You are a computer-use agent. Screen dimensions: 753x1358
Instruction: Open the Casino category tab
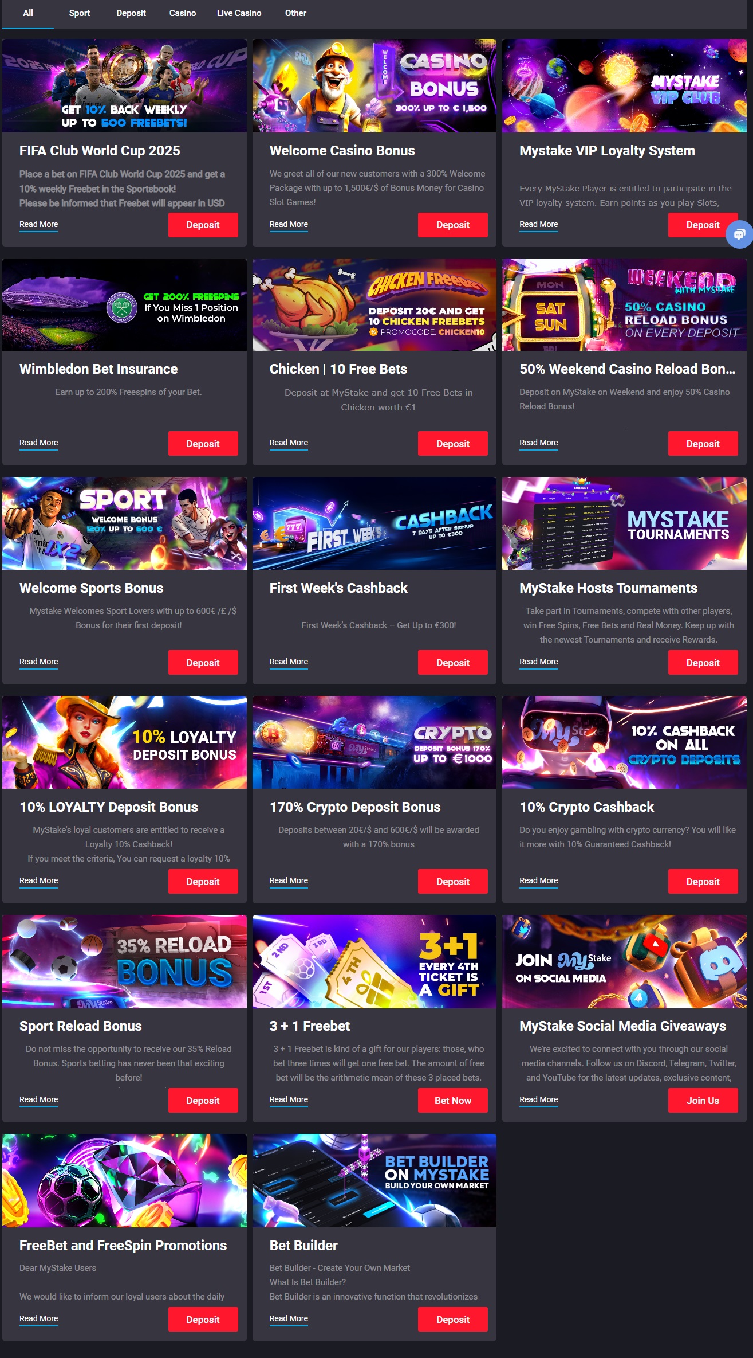click(x=183, y=13)
